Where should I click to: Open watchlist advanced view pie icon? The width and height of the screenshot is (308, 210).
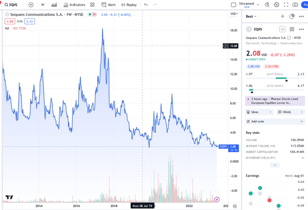pos(292,16)
